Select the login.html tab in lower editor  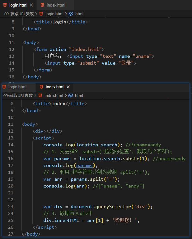pos(17,87)
